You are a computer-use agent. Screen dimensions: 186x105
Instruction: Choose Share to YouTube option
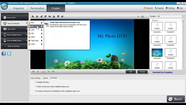click(x=14, y=46)
